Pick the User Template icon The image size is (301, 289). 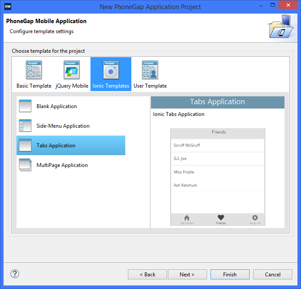[150, 70]
